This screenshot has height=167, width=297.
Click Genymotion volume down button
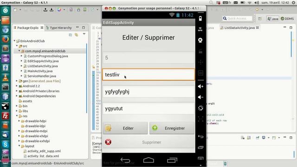tap(200, 97)
